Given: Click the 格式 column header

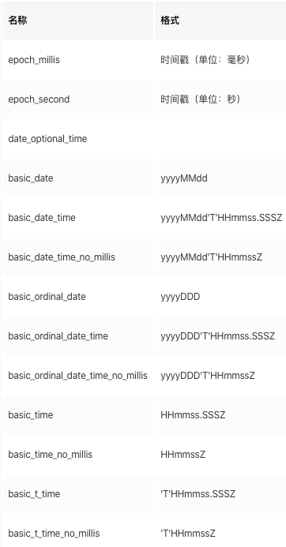Looking at the screenshot, I should click(x=170, y=21).
